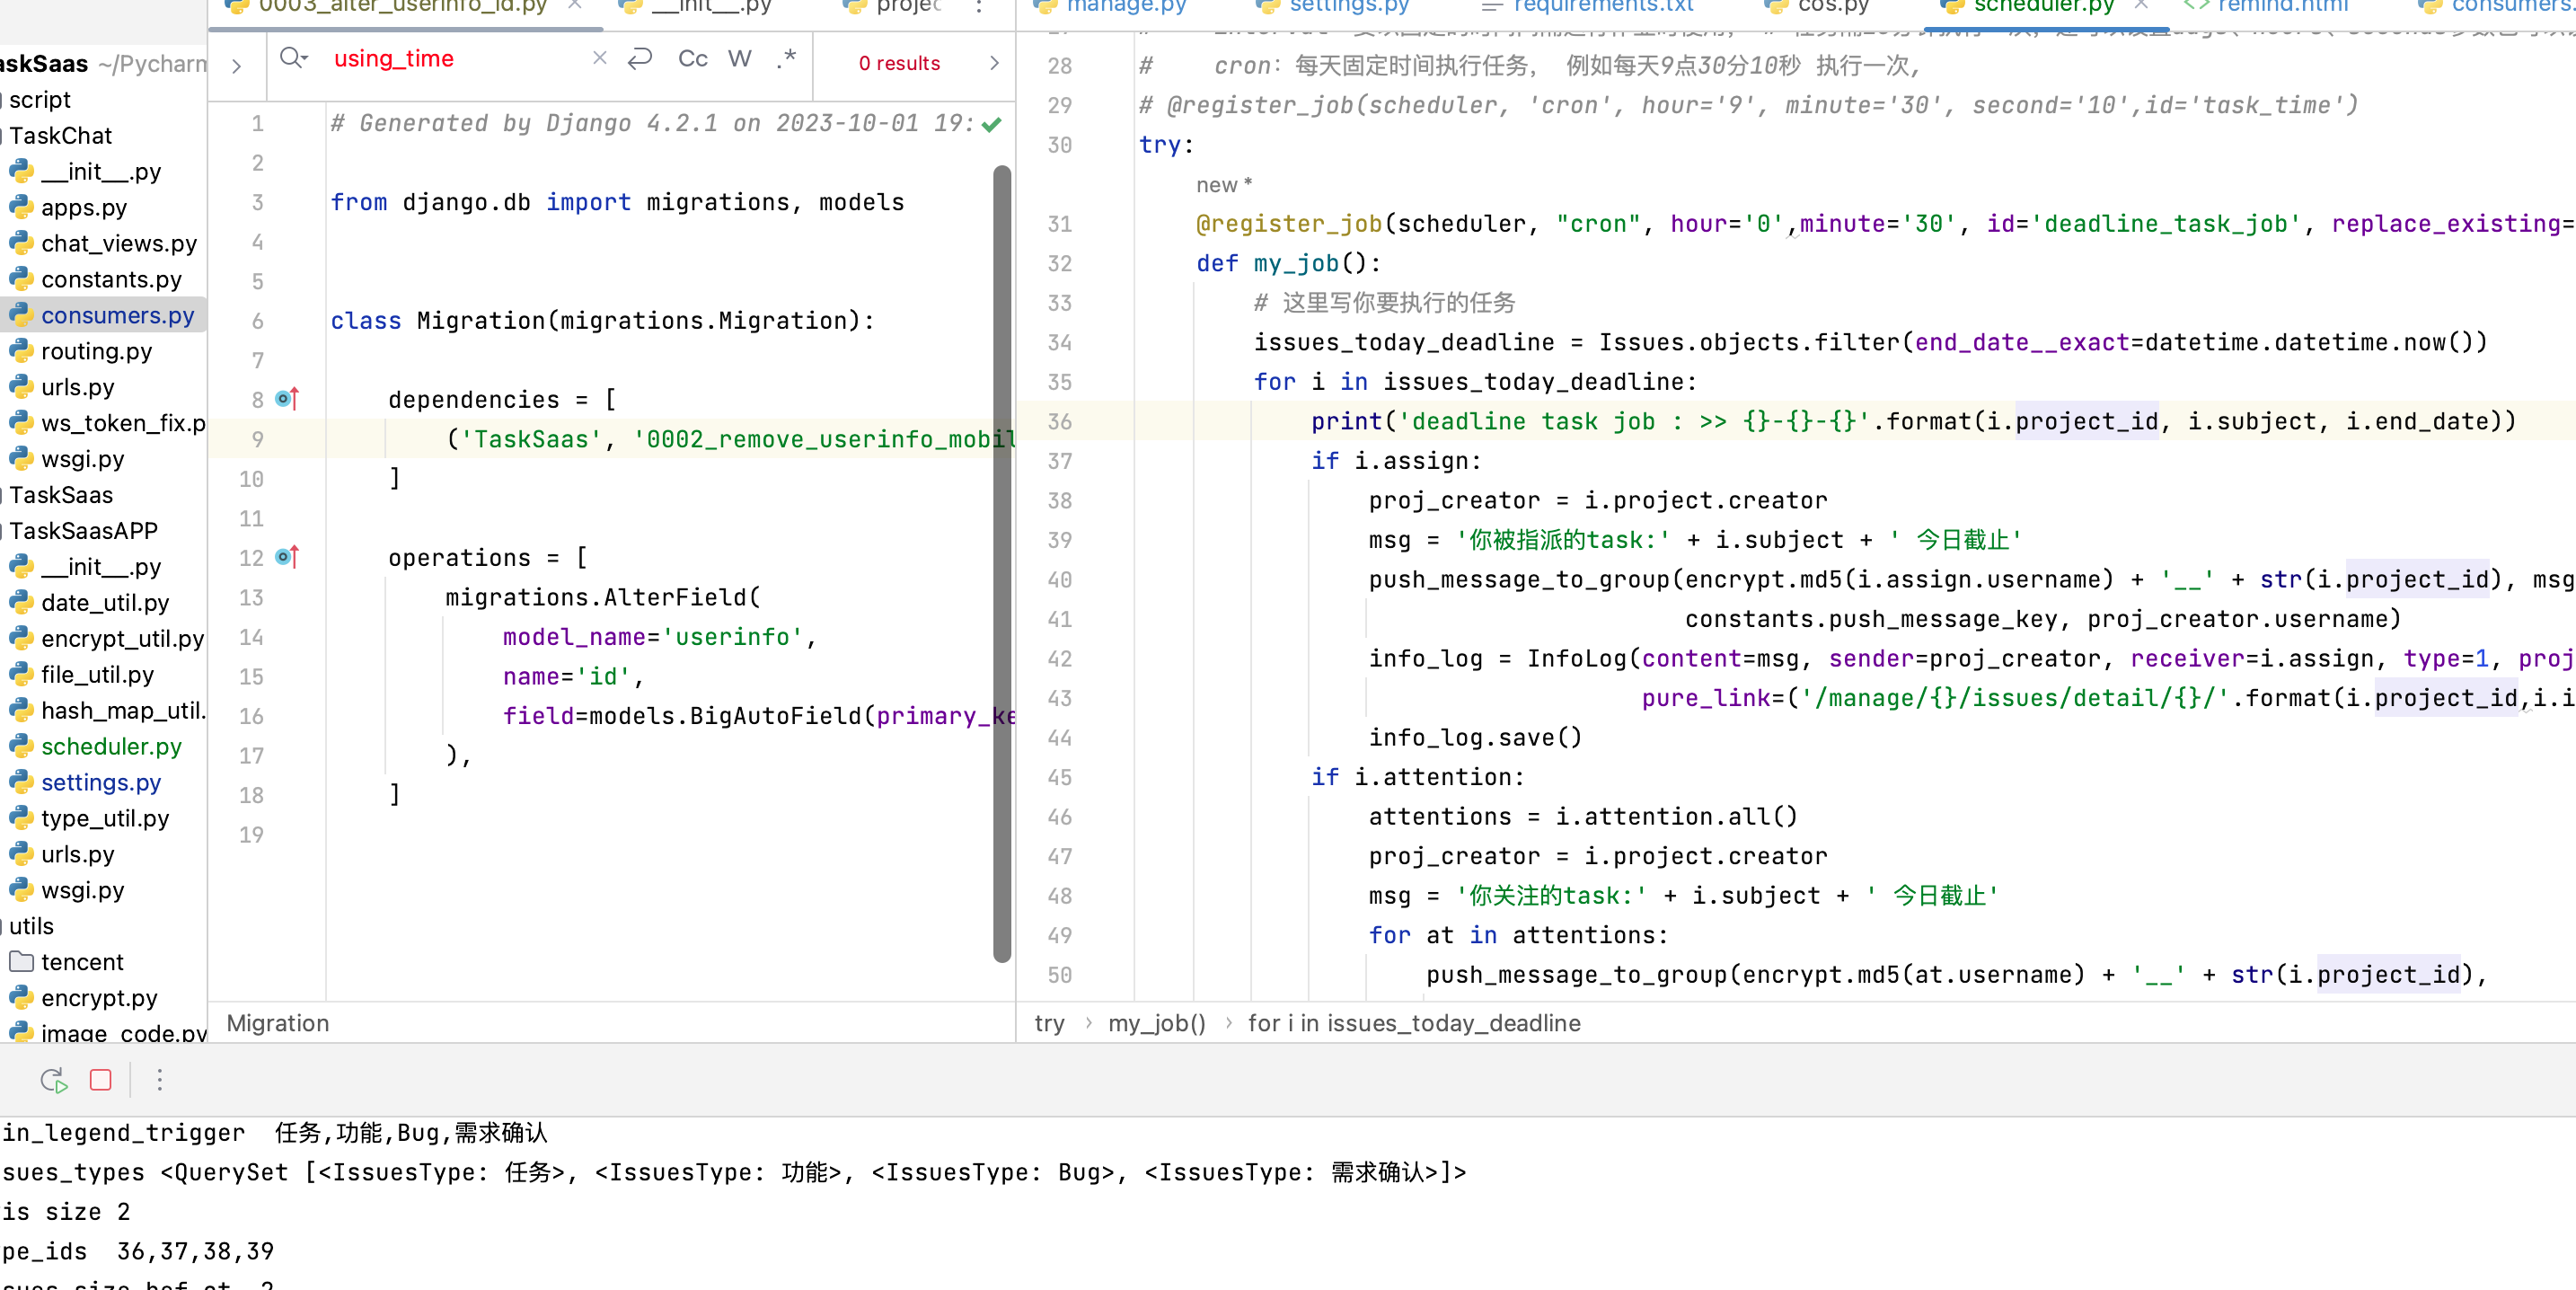Viewport: 2576px width, 1290px height.
Task: Open run panel more actions menu
Action: 160,1080
